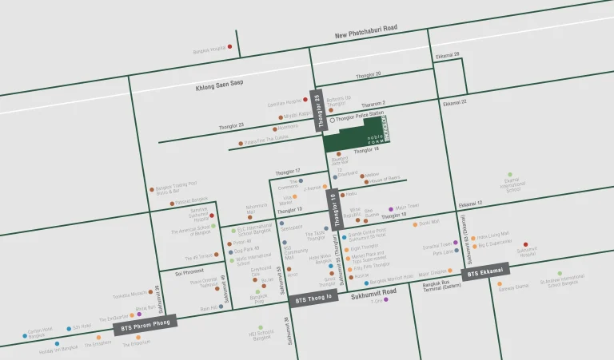Select the red marker beside Samitivej Sukhumvit Hospital
This screenshot has height=360, width=614.
pos(212,216)
